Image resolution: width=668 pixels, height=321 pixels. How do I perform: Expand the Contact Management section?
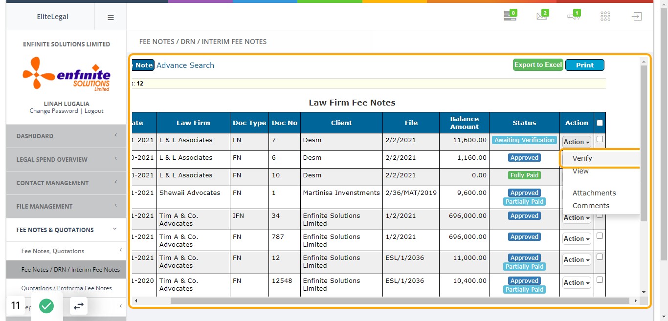[x=66, y=183]
